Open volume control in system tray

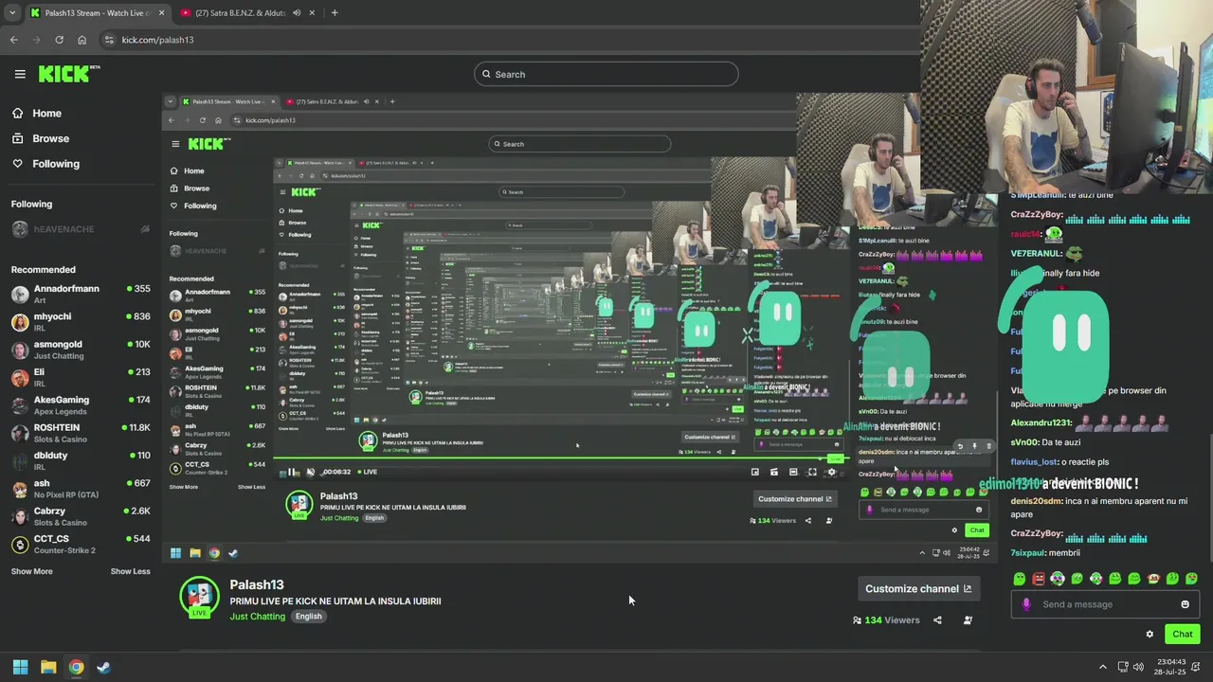(1138, 667)
